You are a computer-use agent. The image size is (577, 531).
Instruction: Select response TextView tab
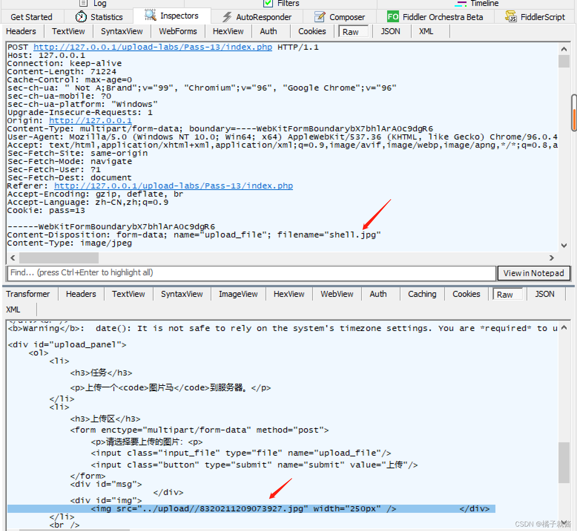[128, 294]
